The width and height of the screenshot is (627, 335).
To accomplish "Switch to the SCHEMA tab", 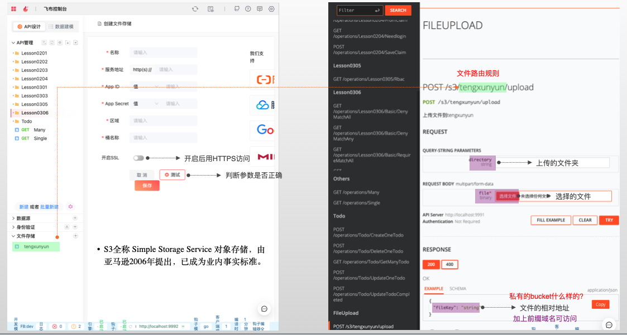I will (x=458, y=289).
